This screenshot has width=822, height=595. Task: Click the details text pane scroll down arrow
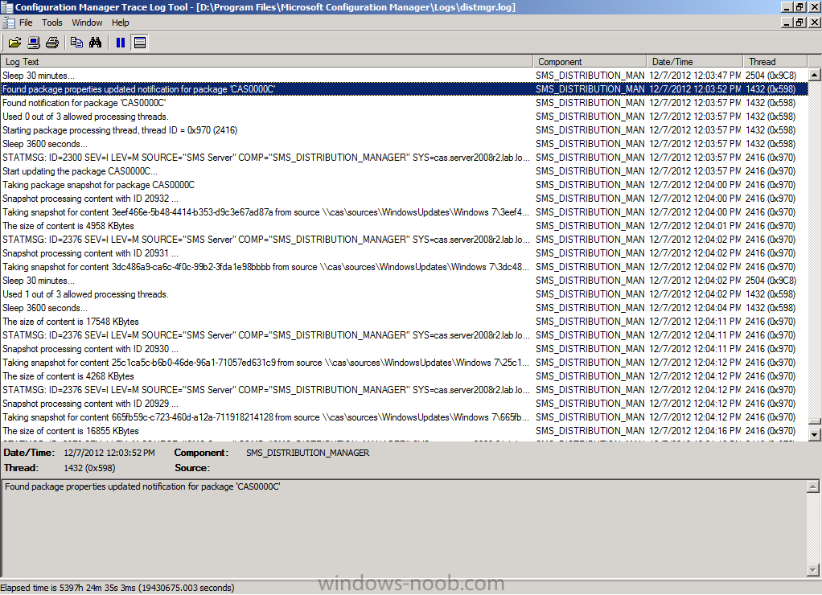tap(812, 569)
